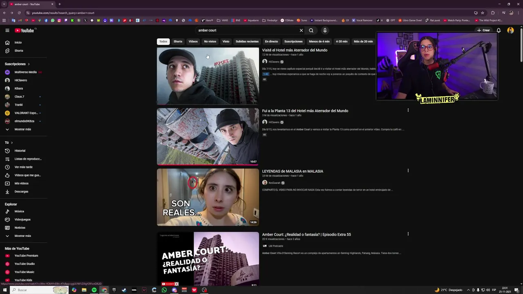Open options for 'LEYENDAS de MALASIA'
The height and width of the screenshot is (294, 523).
[408, 171]
